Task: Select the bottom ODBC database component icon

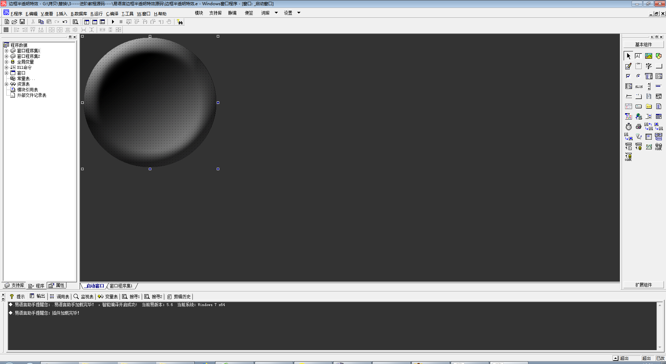Action: [629, 157]
